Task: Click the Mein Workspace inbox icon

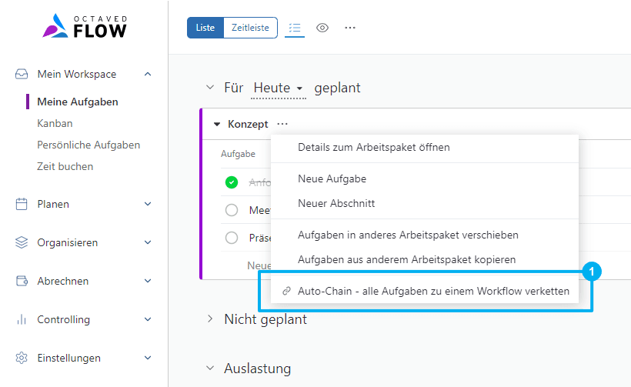Action: pos(22,75)
